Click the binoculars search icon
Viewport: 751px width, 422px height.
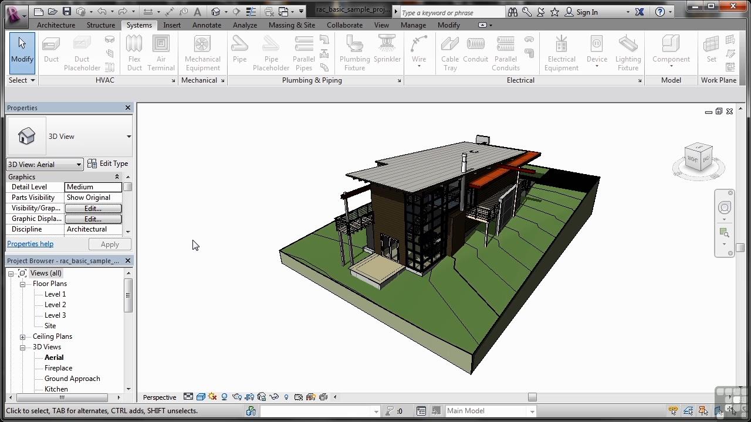tap(513, 12)
